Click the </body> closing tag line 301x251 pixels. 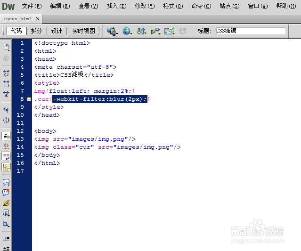coord(47,155)
